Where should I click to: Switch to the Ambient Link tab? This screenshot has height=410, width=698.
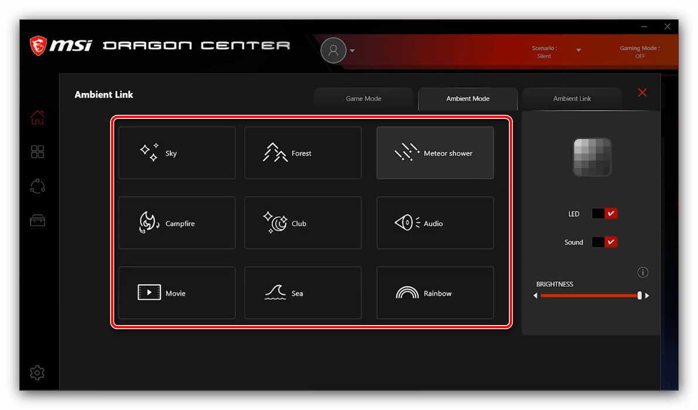click(572, 99)
